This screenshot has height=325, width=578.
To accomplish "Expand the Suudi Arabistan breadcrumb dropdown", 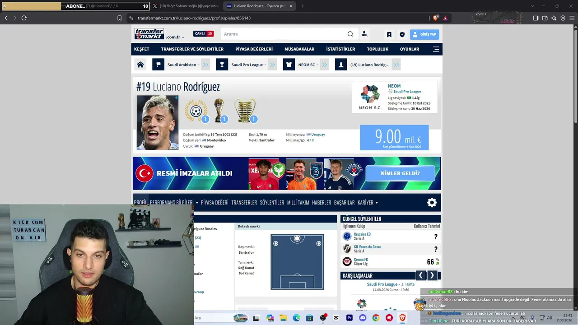I will point(199,65).
